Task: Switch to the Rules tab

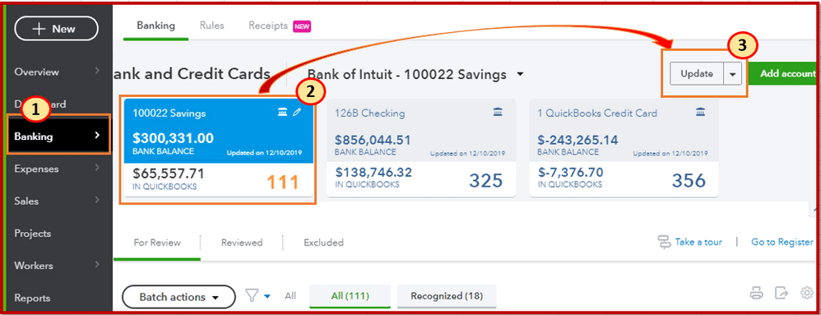Action: pos(211,25)
